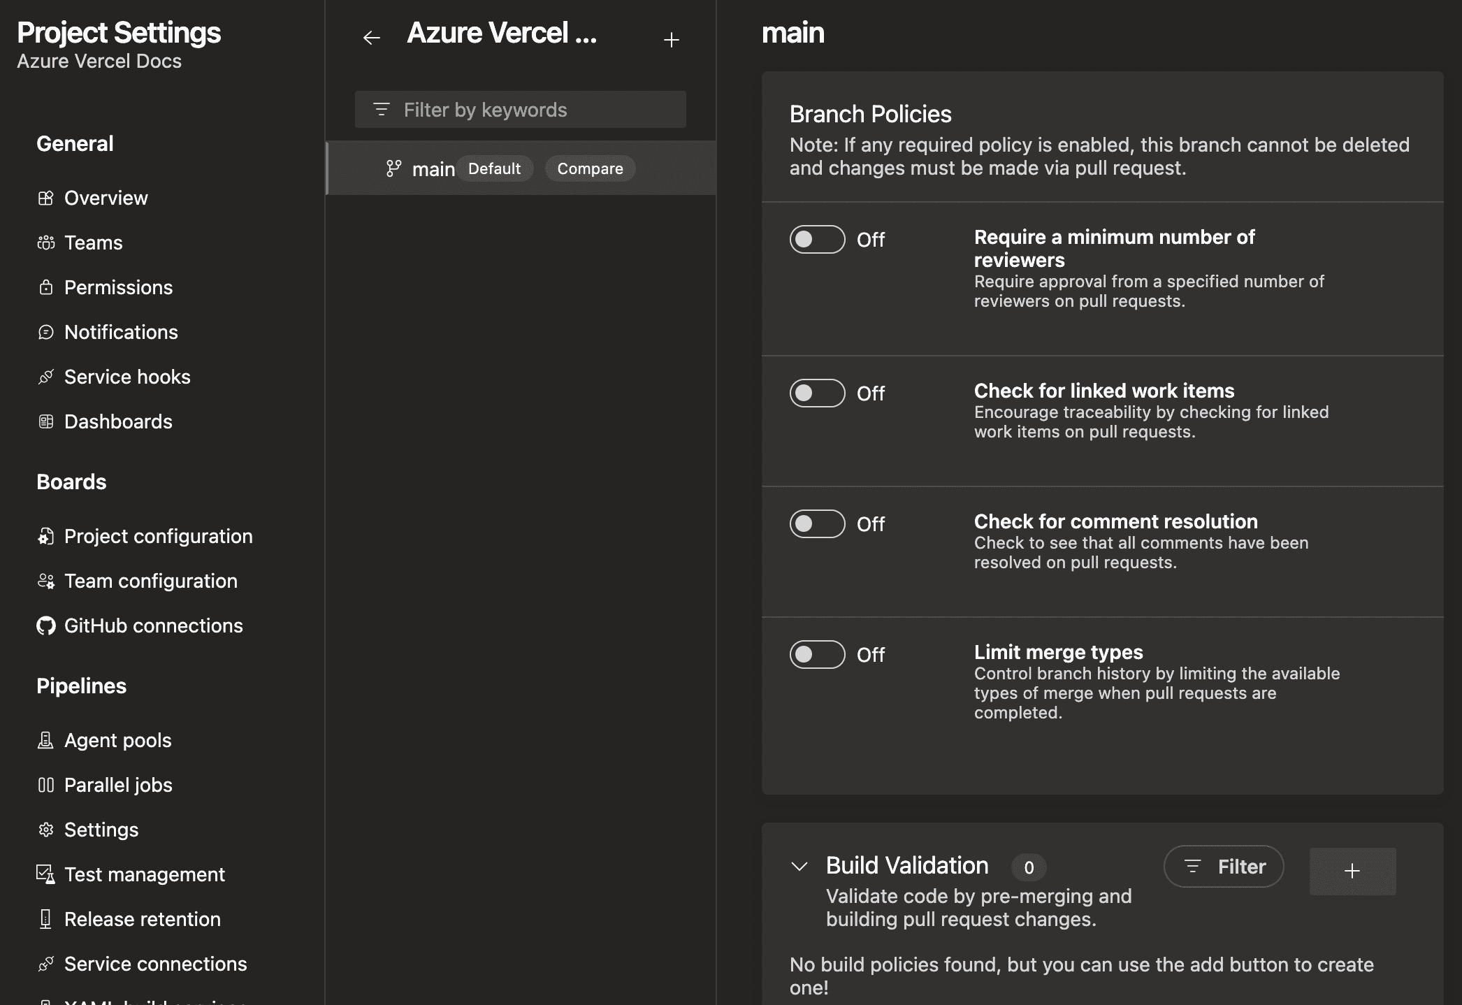
Task: Click the Compare button for main branch
Action: tap(589, 168)
